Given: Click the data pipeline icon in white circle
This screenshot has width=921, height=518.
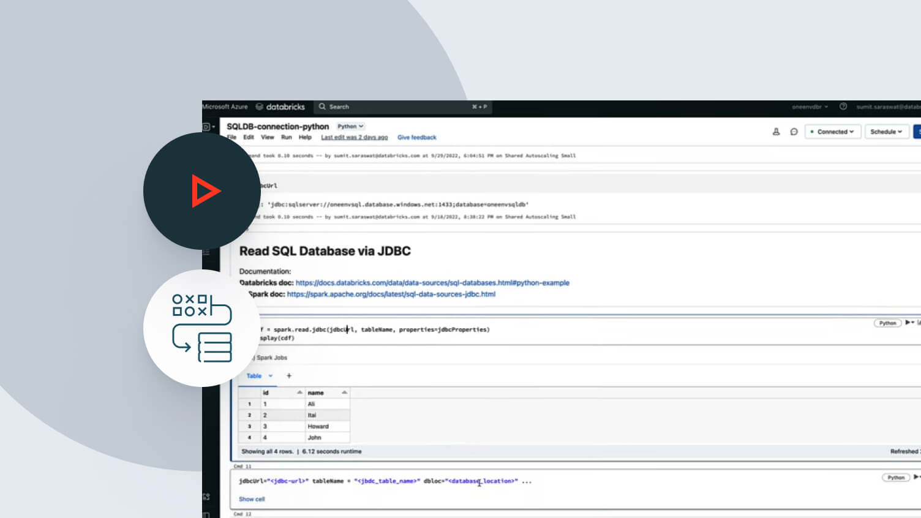Looking at the screenshot, I should tap(202, 328).
